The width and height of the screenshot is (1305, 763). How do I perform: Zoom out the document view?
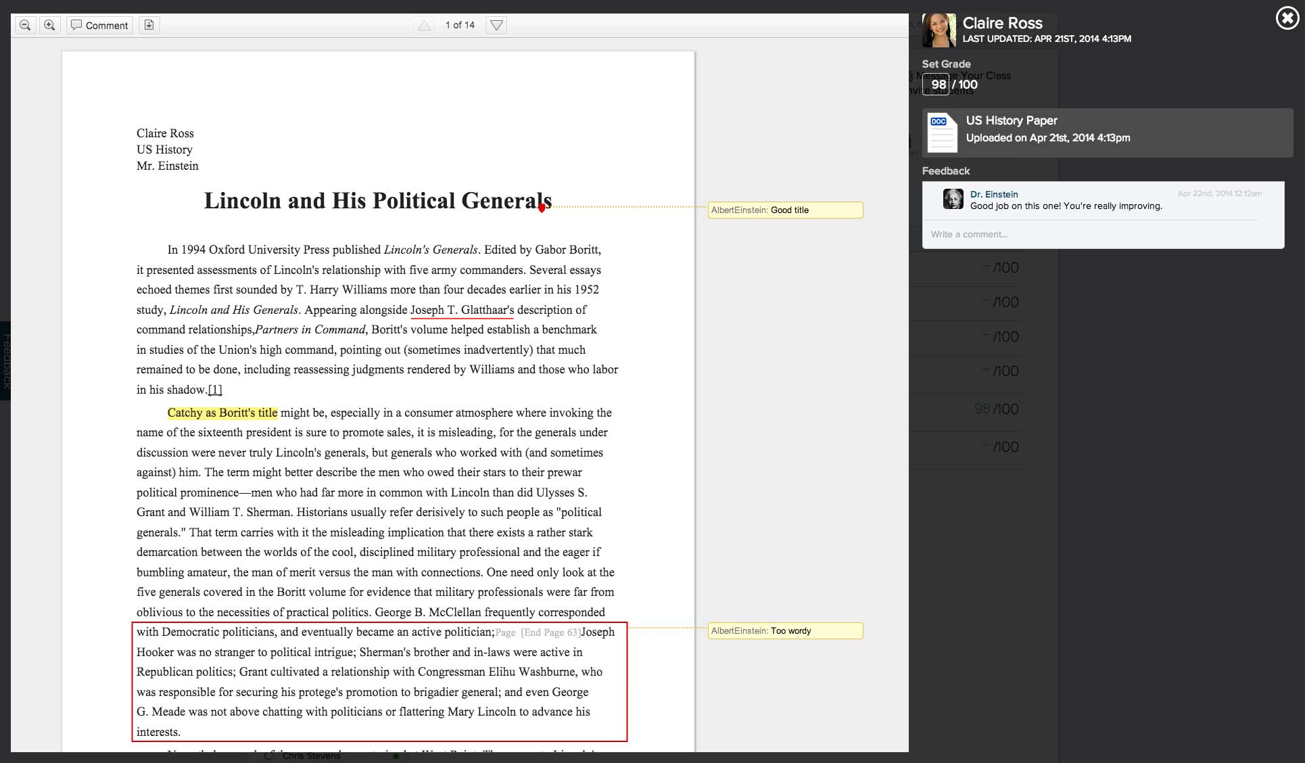pyautogui.click(x=25, y=25)
